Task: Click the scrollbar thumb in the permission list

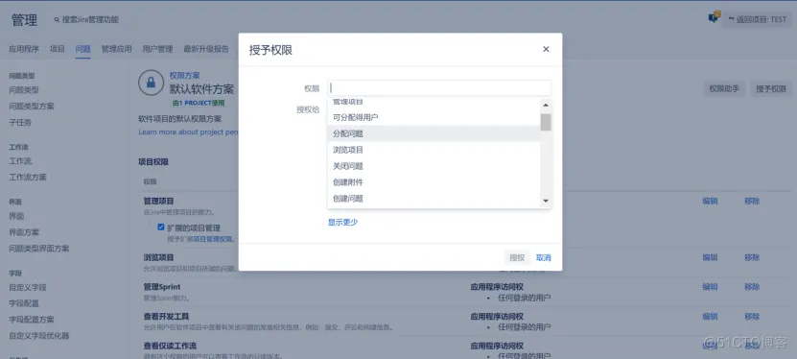Action: pyautogui.click(x=546, y=122)
